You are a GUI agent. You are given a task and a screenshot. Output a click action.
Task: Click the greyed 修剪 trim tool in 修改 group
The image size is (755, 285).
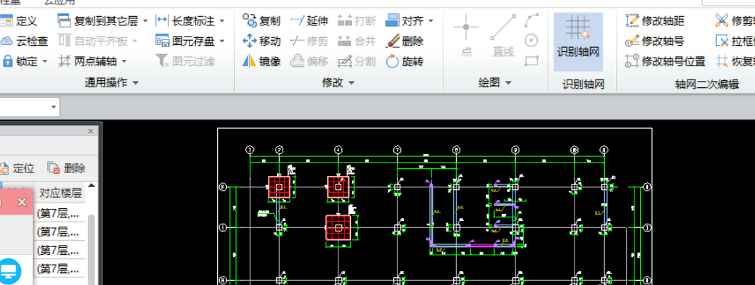click(309, 41)
